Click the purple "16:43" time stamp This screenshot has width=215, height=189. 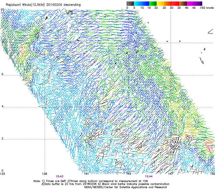click(59, 176)
